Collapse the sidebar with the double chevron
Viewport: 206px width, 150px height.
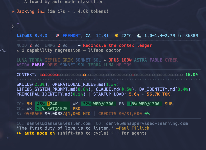(x=7, y=138)
